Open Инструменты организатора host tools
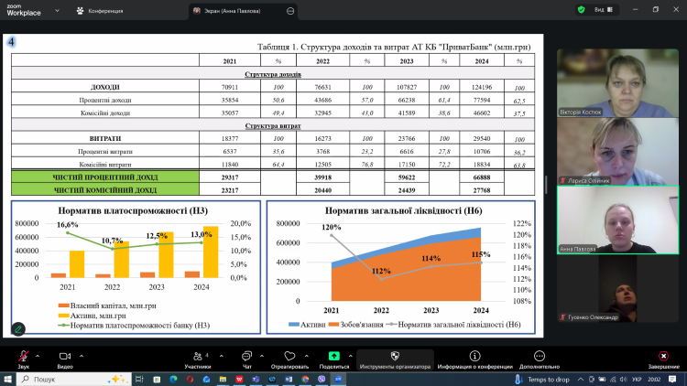This screenshot has height=386, width=687. [395, 359]
